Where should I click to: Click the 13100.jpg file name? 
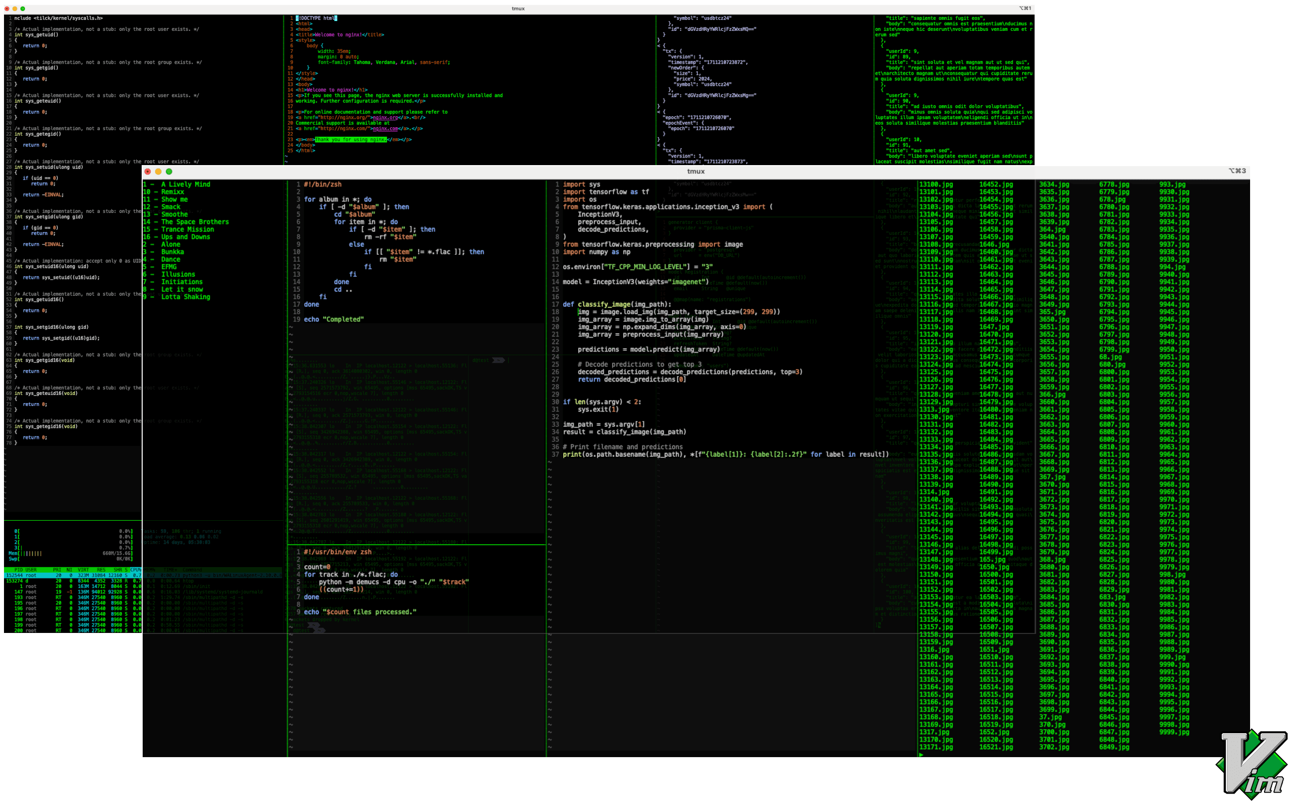pyautogui.click(x=936, y=184)
